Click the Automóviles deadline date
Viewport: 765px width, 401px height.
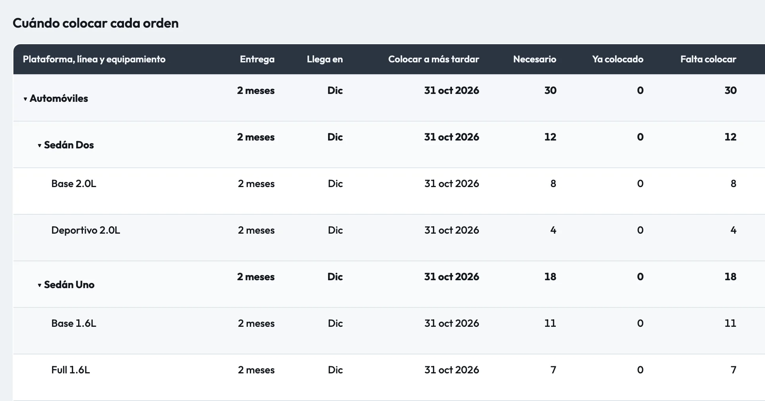[x=452, y=90]
